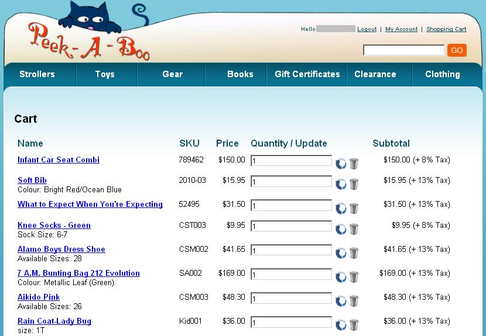The width and height of the screenshot is (486, 336).
Task: Click quantity field for What to Expect book
Action: [x=292, y=206]
